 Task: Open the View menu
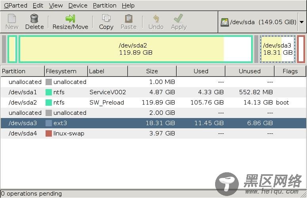click(x=56, y=6)
